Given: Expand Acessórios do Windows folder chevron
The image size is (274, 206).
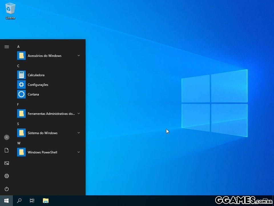Looking at the screenshot, I should (78, 56).
